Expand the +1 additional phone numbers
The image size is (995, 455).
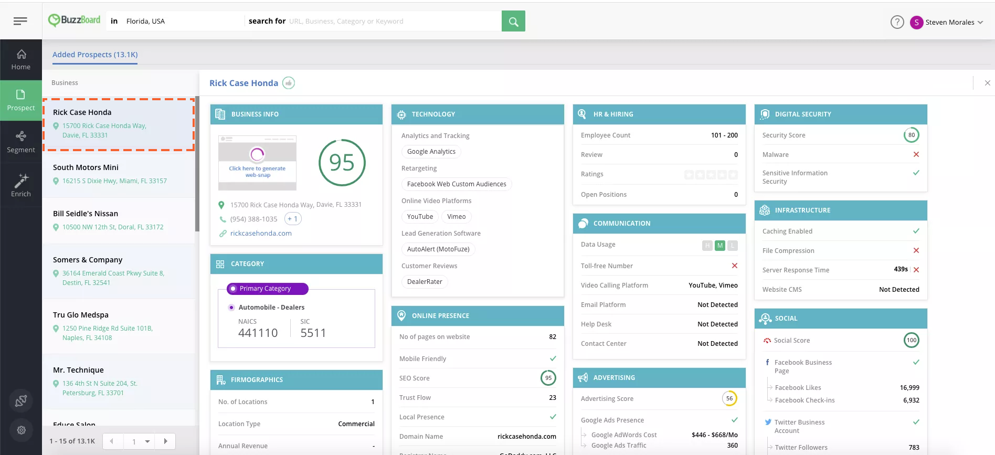[293, 219]
